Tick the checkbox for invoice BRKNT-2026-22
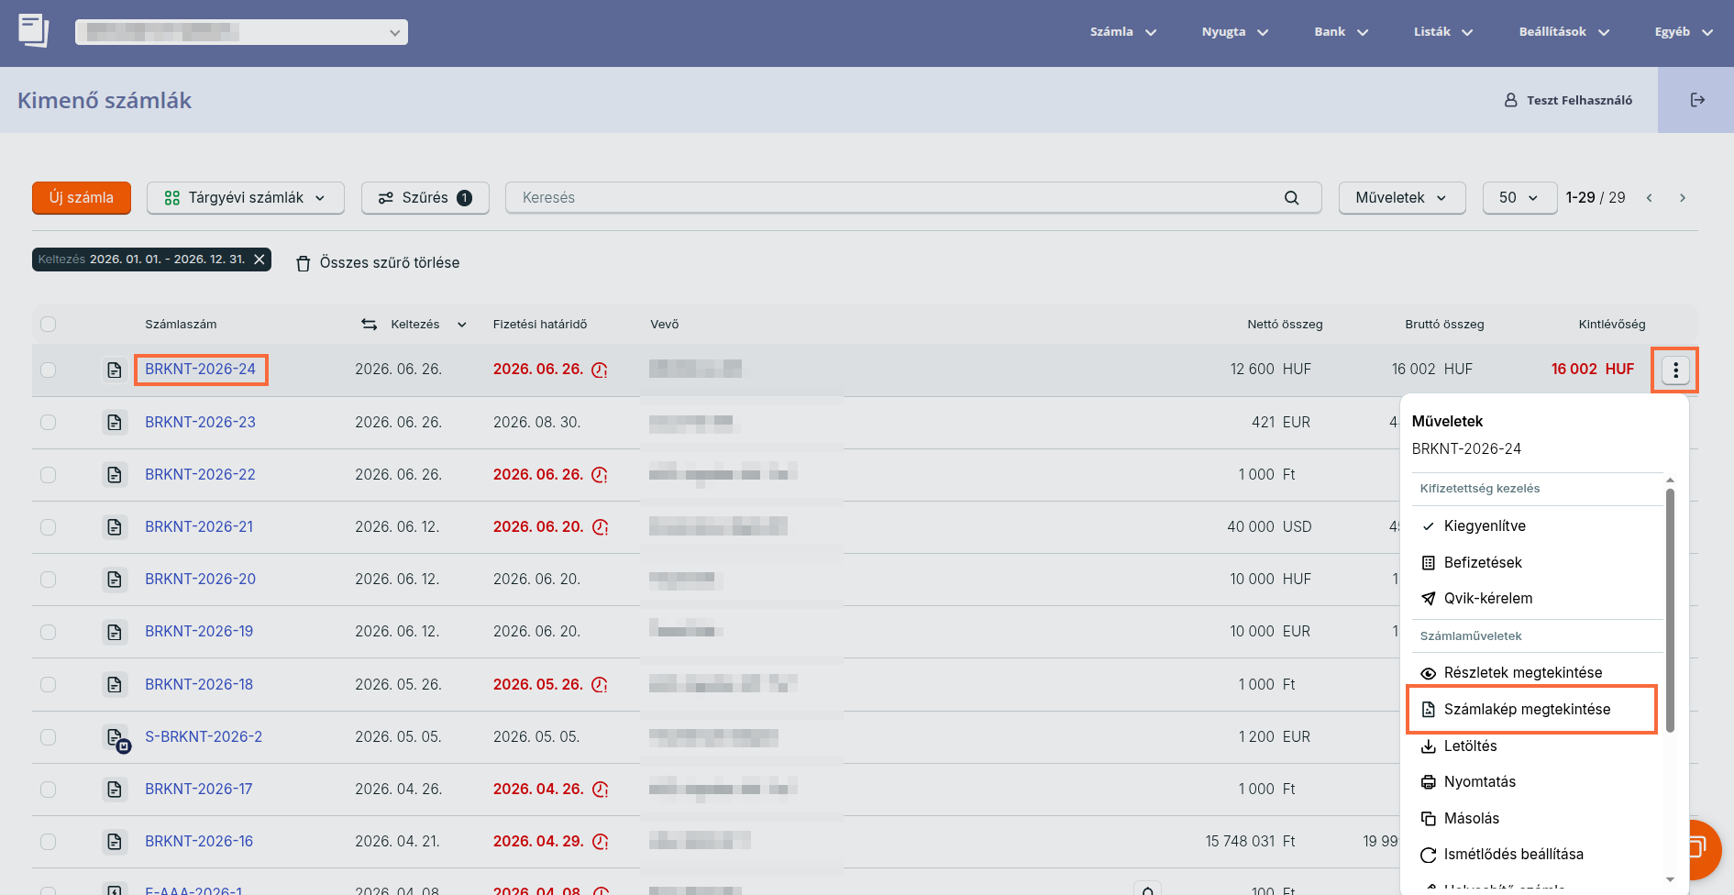Screen dimensions: 1734x895 pyautogui.click(x=49, y=475)
